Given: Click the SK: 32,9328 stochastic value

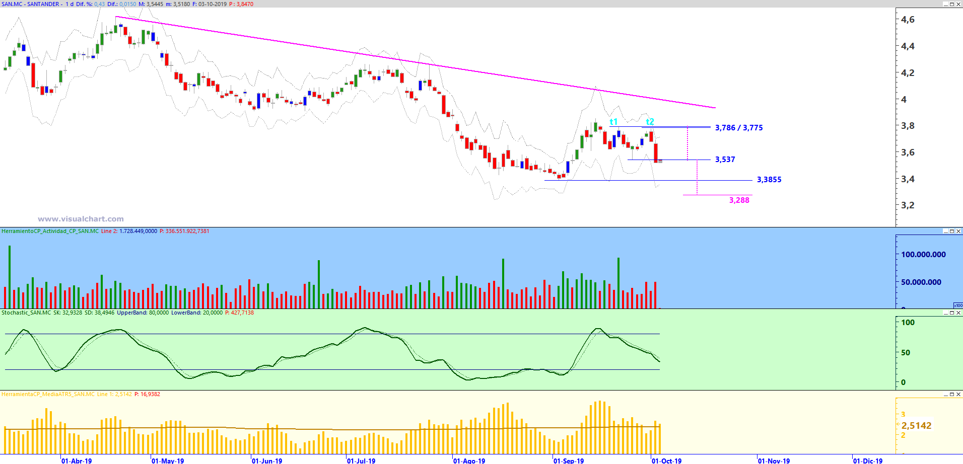Looking at the screenshot, I should [67, 313].
